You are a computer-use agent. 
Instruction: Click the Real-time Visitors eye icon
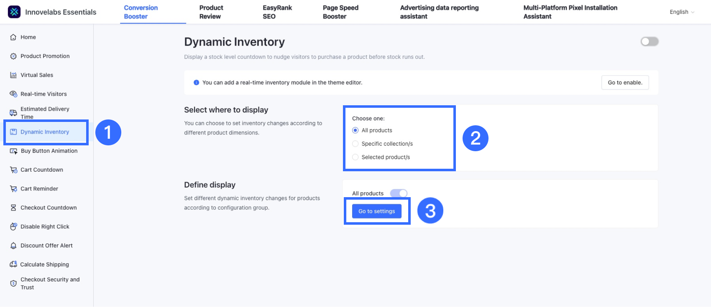(x=13, y=94)
